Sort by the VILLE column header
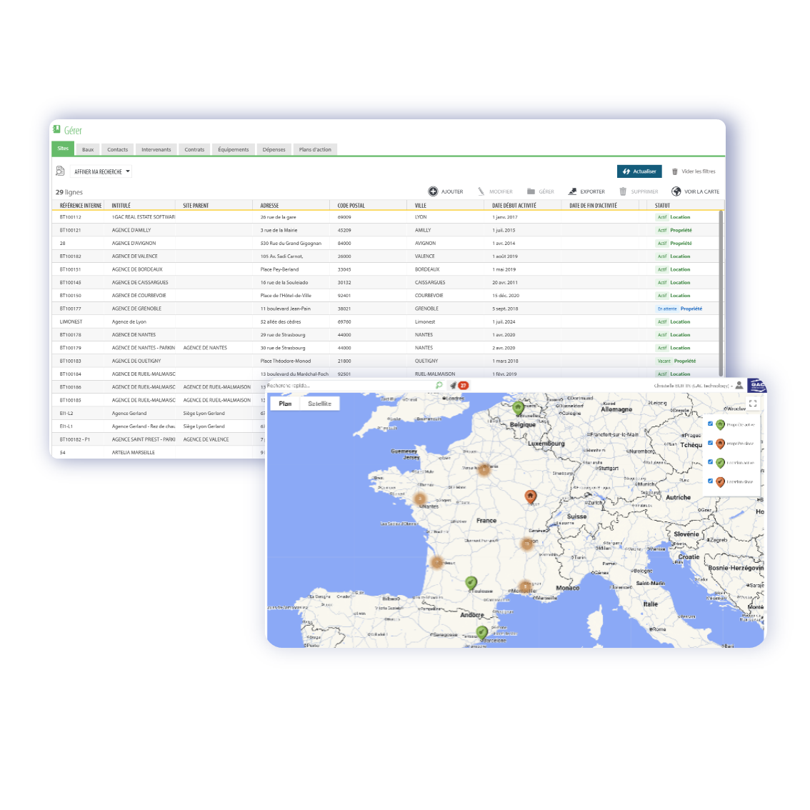The width and height of the screenshot is (810, 810). (x=421, y=206)
